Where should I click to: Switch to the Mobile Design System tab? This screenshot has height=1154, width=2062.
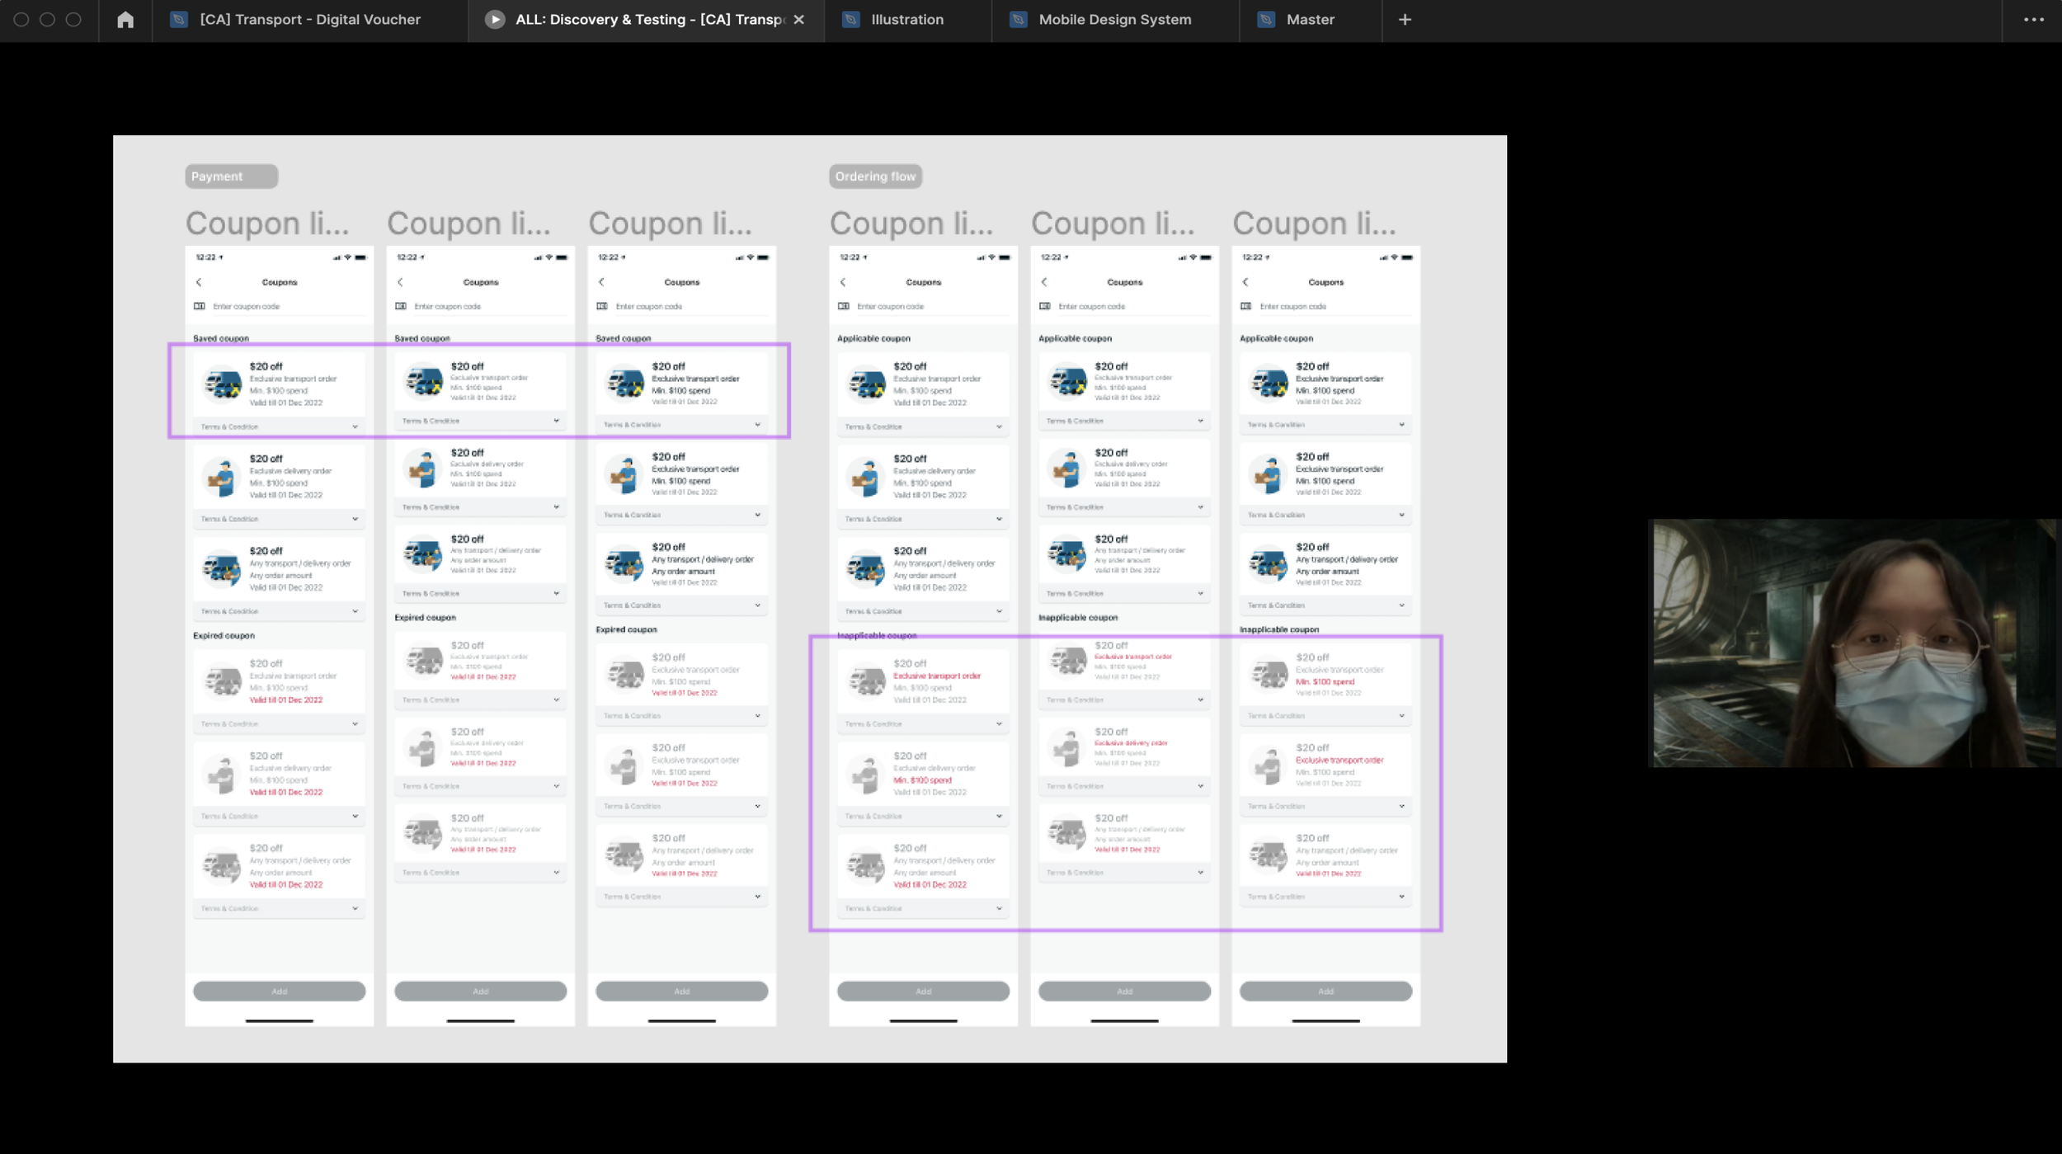(x=1114, y=20)
